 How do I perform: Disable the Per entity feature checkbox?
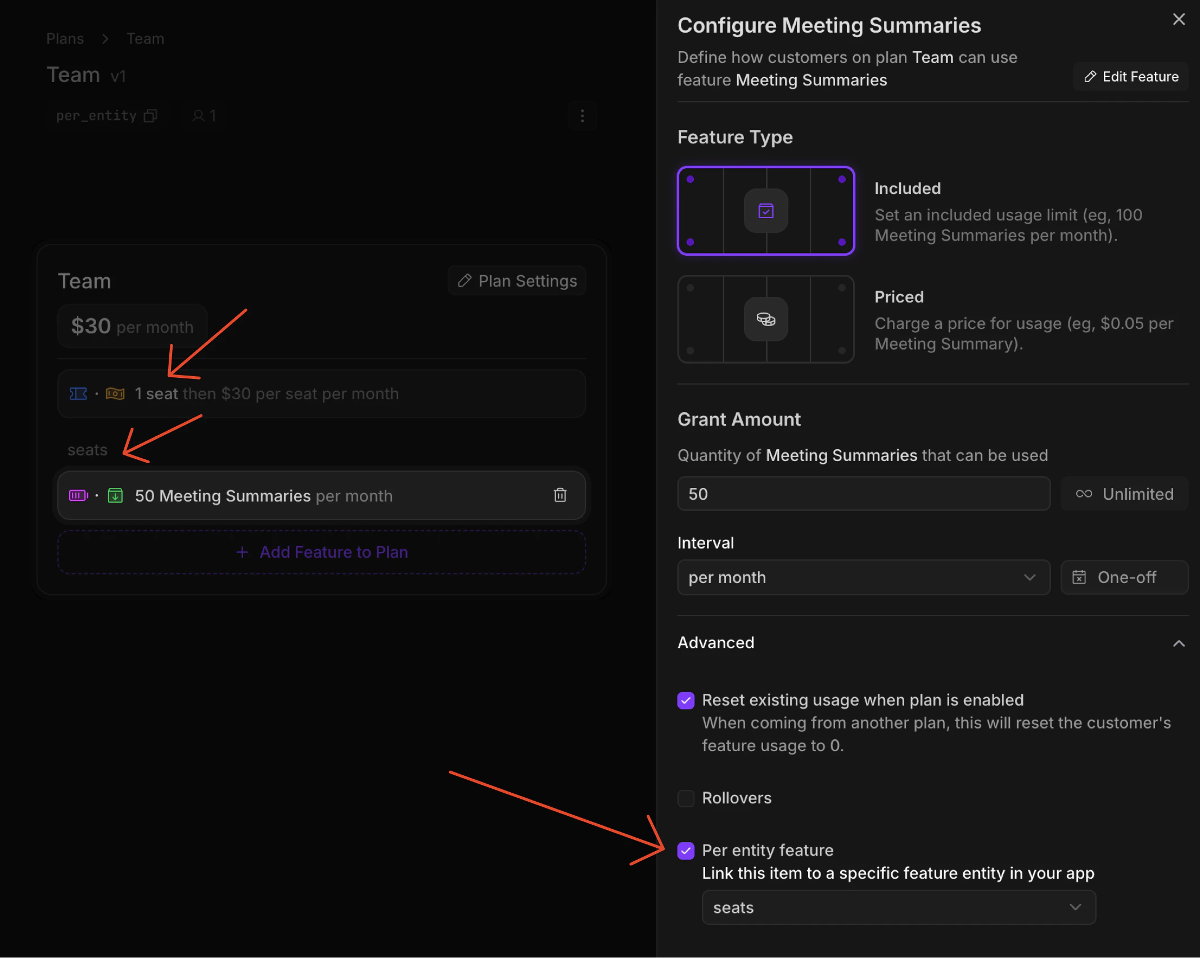685,851
